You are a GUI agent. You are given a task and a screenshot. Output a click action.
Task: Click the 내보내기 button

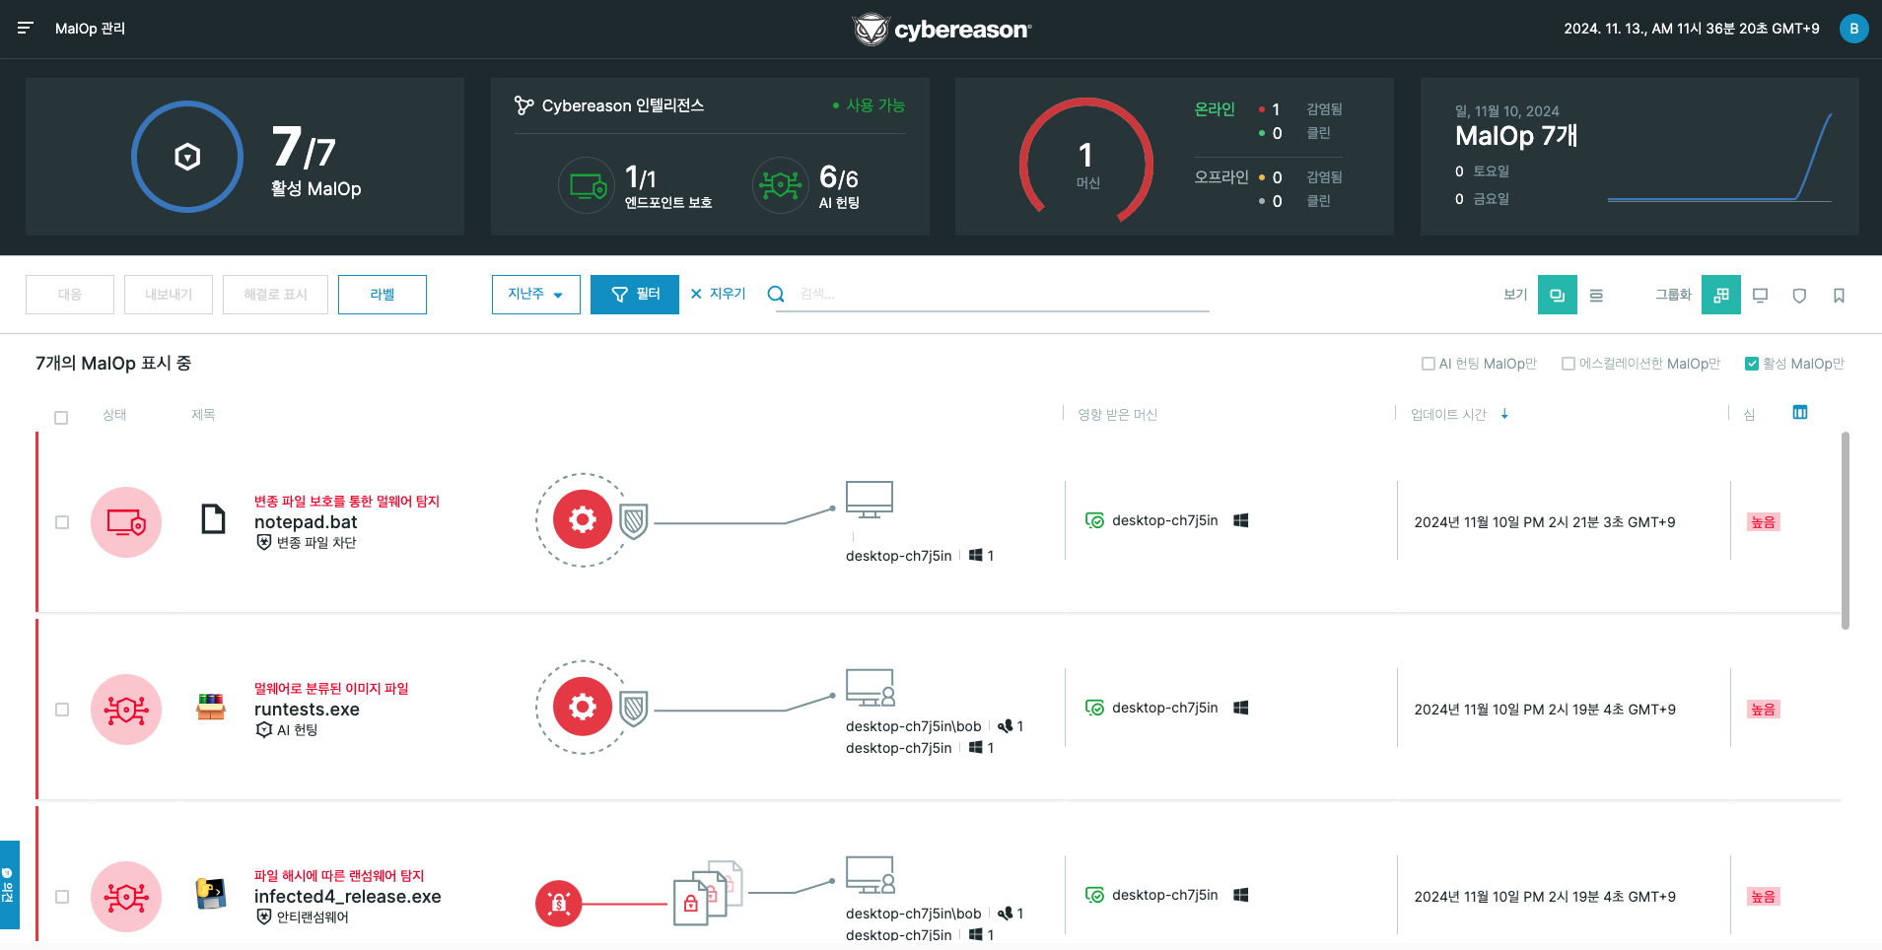coord(169,295)
